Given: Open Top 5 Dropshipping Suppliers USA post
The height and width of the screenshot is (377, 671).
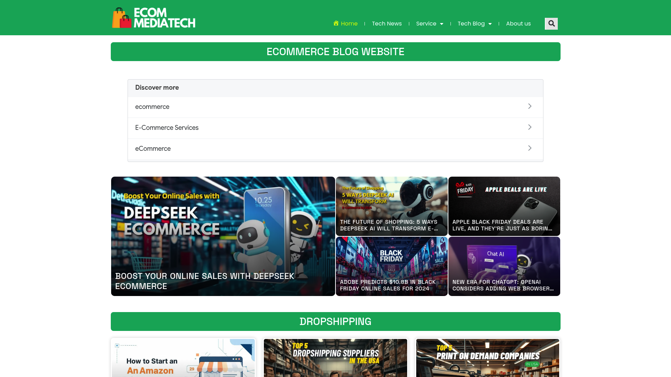Looking at the screenshot, I should pos(335,358).
